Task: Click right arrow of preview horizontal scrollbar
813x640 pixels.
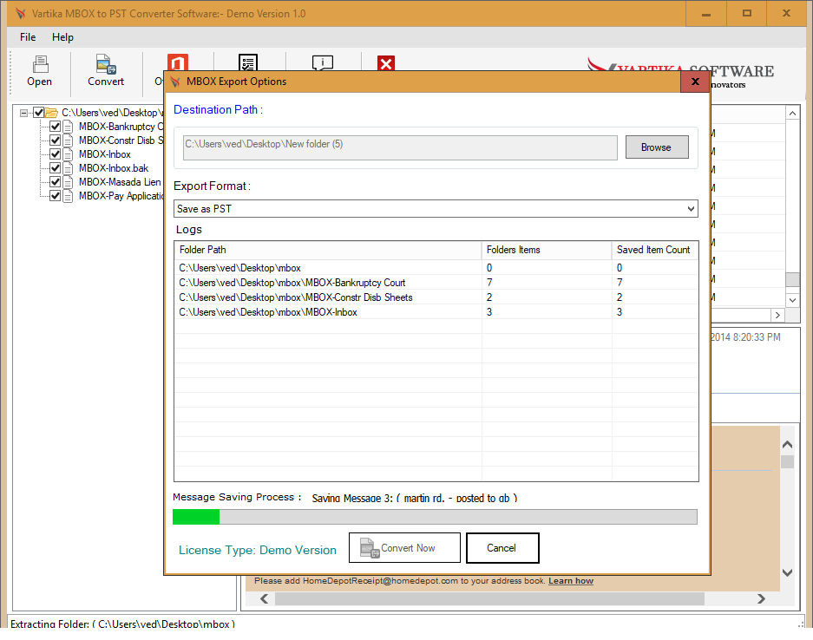Action: click(761, 599)
